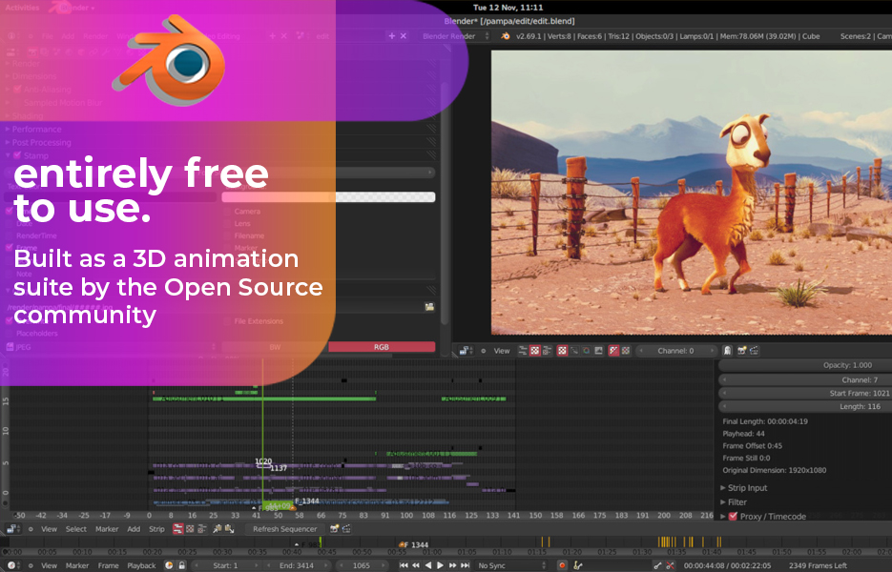Select the RGB color mode button
892x572 pixels.
(382, 347)
